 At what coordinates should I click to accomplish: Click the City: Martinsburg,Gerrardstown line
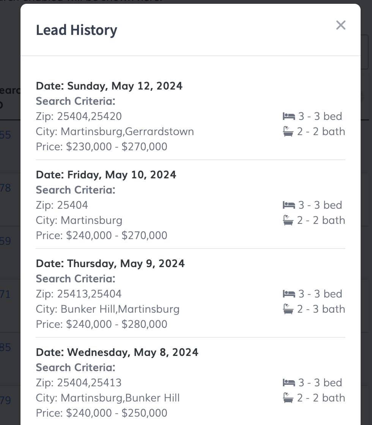(x=115, y=131)
